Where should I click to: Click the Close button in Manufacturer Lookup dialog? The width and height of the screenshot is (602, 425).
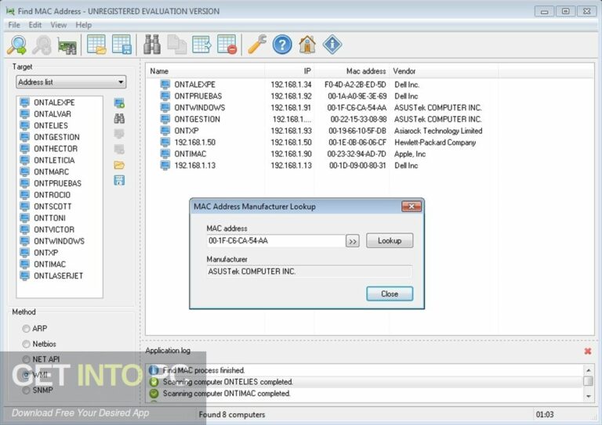[x=390, y=294]
